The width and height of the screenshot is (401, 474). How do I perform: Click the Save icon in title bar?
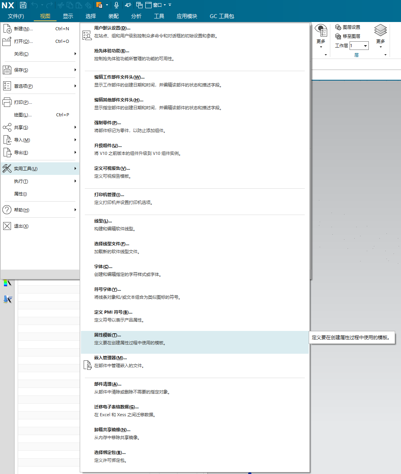[23, 5]
